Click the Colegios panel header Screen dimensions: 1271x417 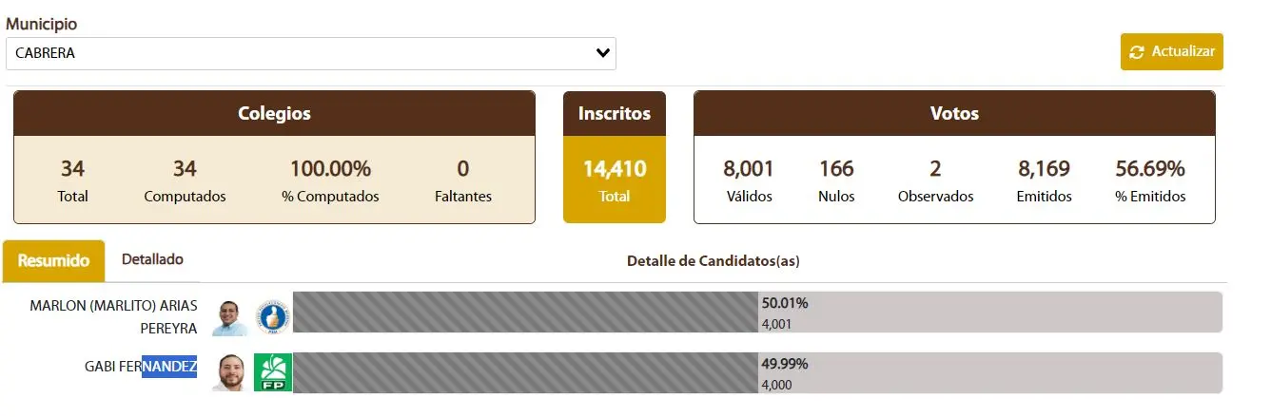click(x=274, y=114)
